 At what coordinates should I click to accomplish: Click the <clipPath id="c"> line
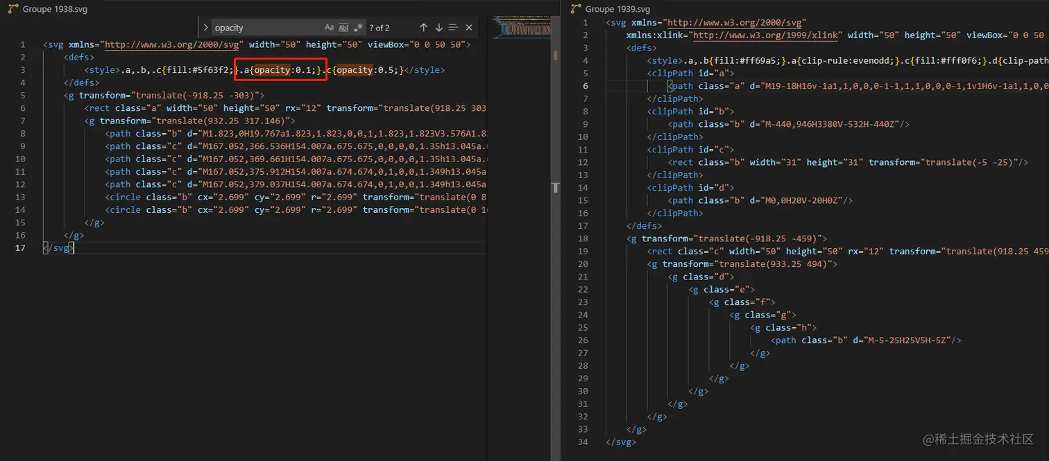[690, 150]
